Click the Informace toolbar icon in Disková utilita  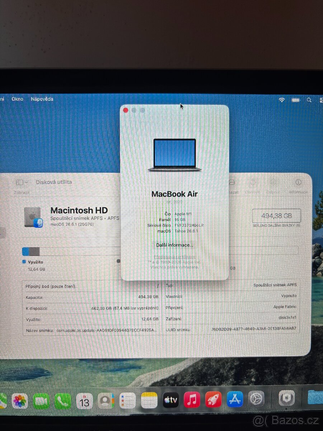298,182
